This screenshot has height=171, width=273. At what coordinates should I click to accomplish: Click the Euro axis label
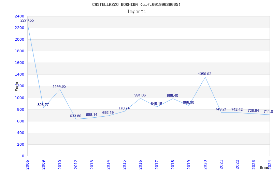(17, 87)
